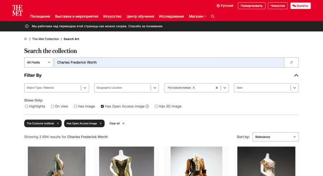Change language via Русский selector
This screenshot has height=176, width=323.
[x=225, y=6]
